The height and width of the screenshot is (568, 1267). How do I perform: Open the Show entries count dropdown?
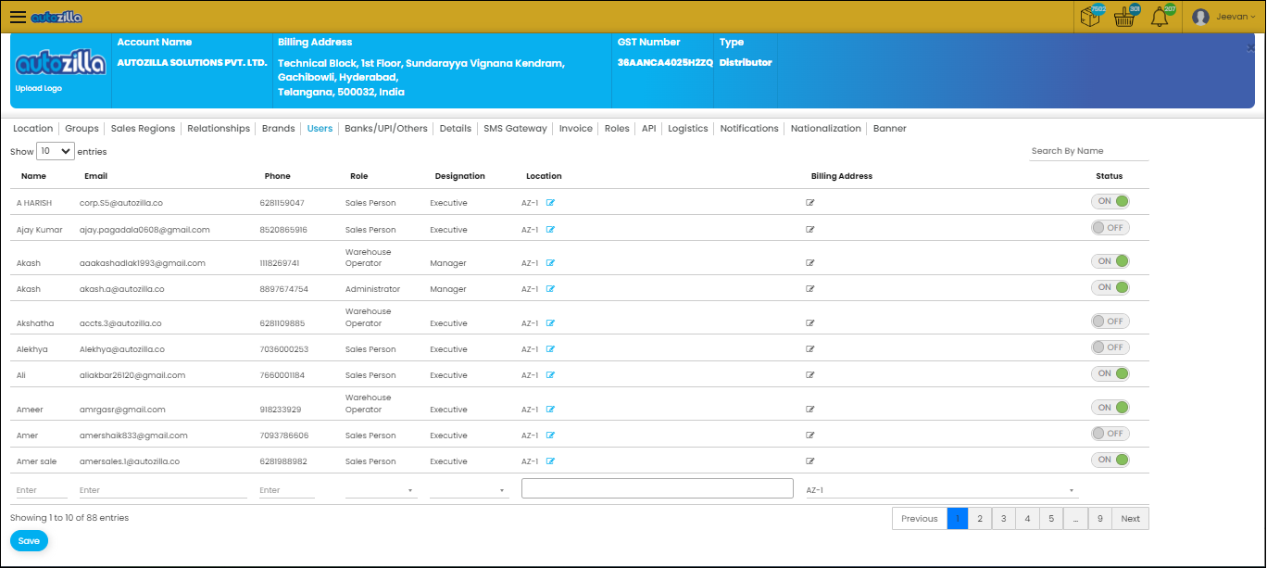[56, 151]
